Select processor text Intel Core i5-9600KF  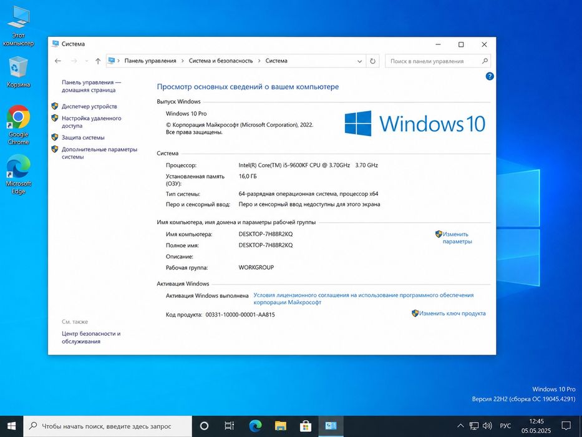308,165
